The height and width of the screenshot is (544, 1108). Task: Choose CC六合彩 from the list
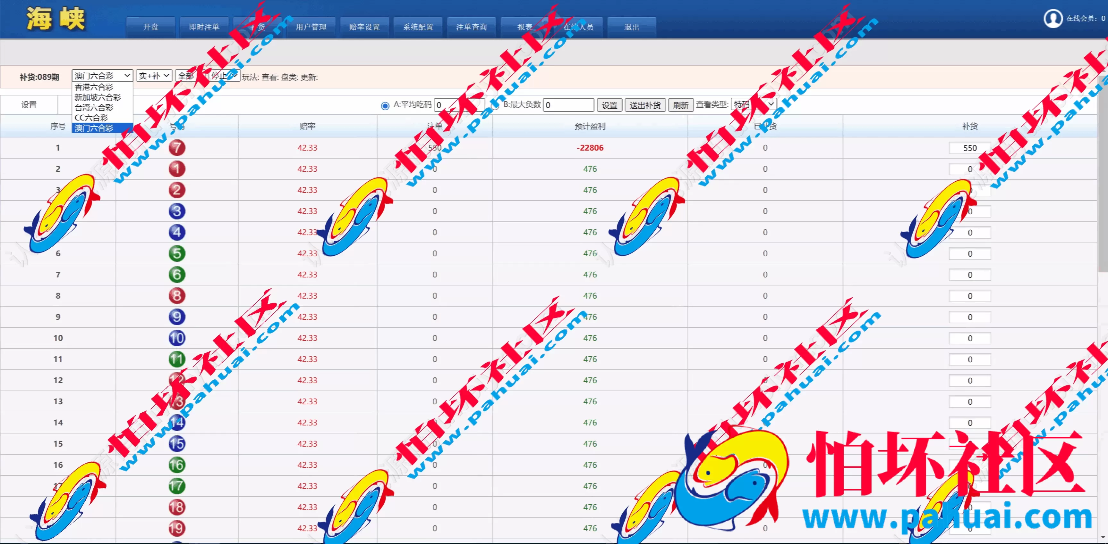point(102,117)
